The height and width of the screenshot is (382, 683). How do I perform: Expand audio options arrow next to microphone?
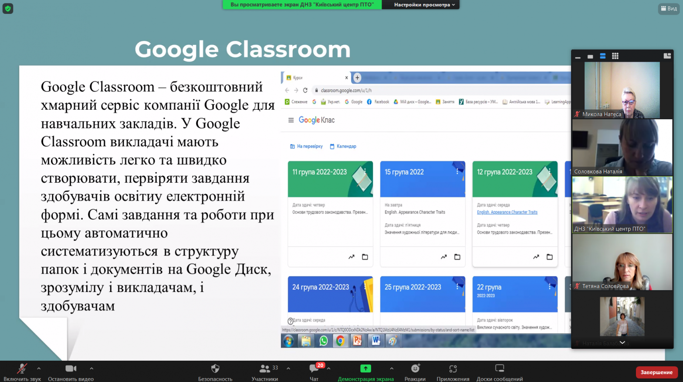(39, 369)
